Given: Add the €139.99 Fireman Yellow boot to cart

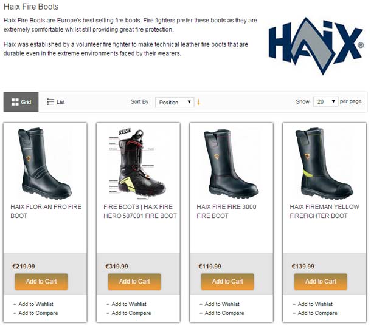Looking at the screenshot, I should click(321, 282).
